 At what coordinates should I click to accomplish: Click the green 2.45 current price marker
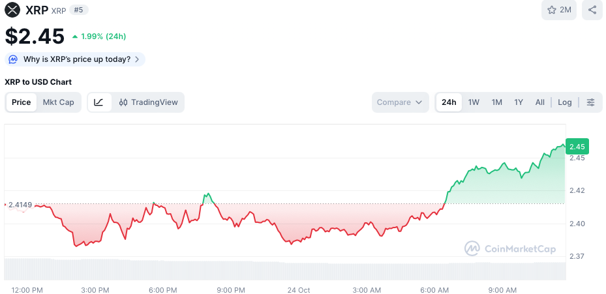tap(577, 147)
